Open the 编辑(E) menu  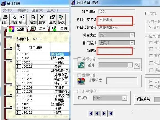click(23, 10)
